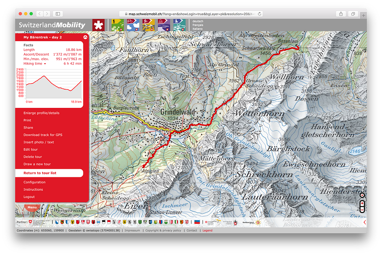382x255 pixels.
Task: Open the SwitzerlandMobility asterisk home icon
Action: [99, 25]
